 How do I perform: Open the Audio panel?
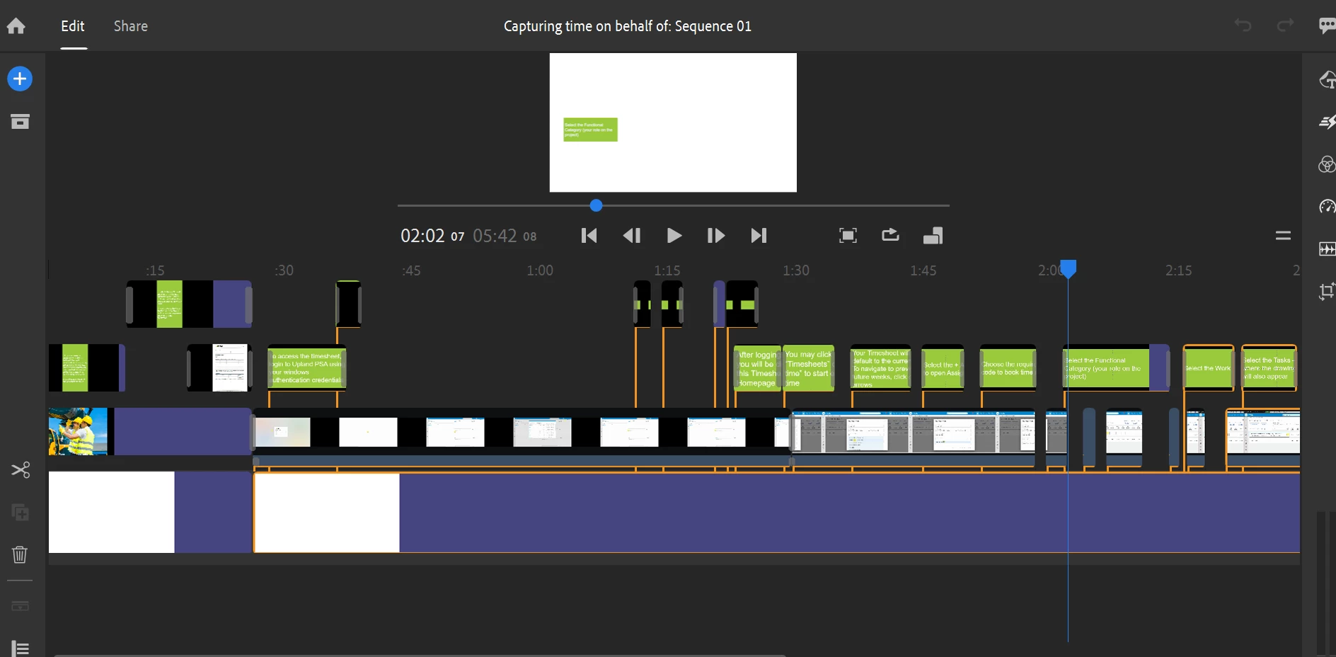pyautogui.click(x=1327, y=249)
